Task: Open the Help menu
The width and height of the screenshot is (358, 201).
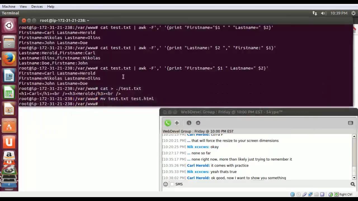Action: coord(51,6)
